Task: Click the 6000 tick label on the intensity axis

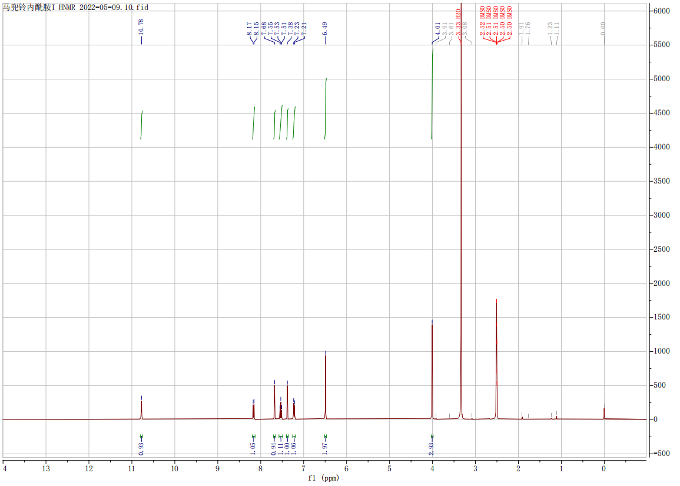Action: [x=662, y=11]
